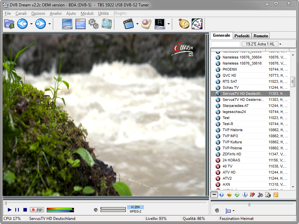The width and height of the screenshot is (299, 224).
Task: Select 24 HORAS channel row
Action: tap(250, 160)
